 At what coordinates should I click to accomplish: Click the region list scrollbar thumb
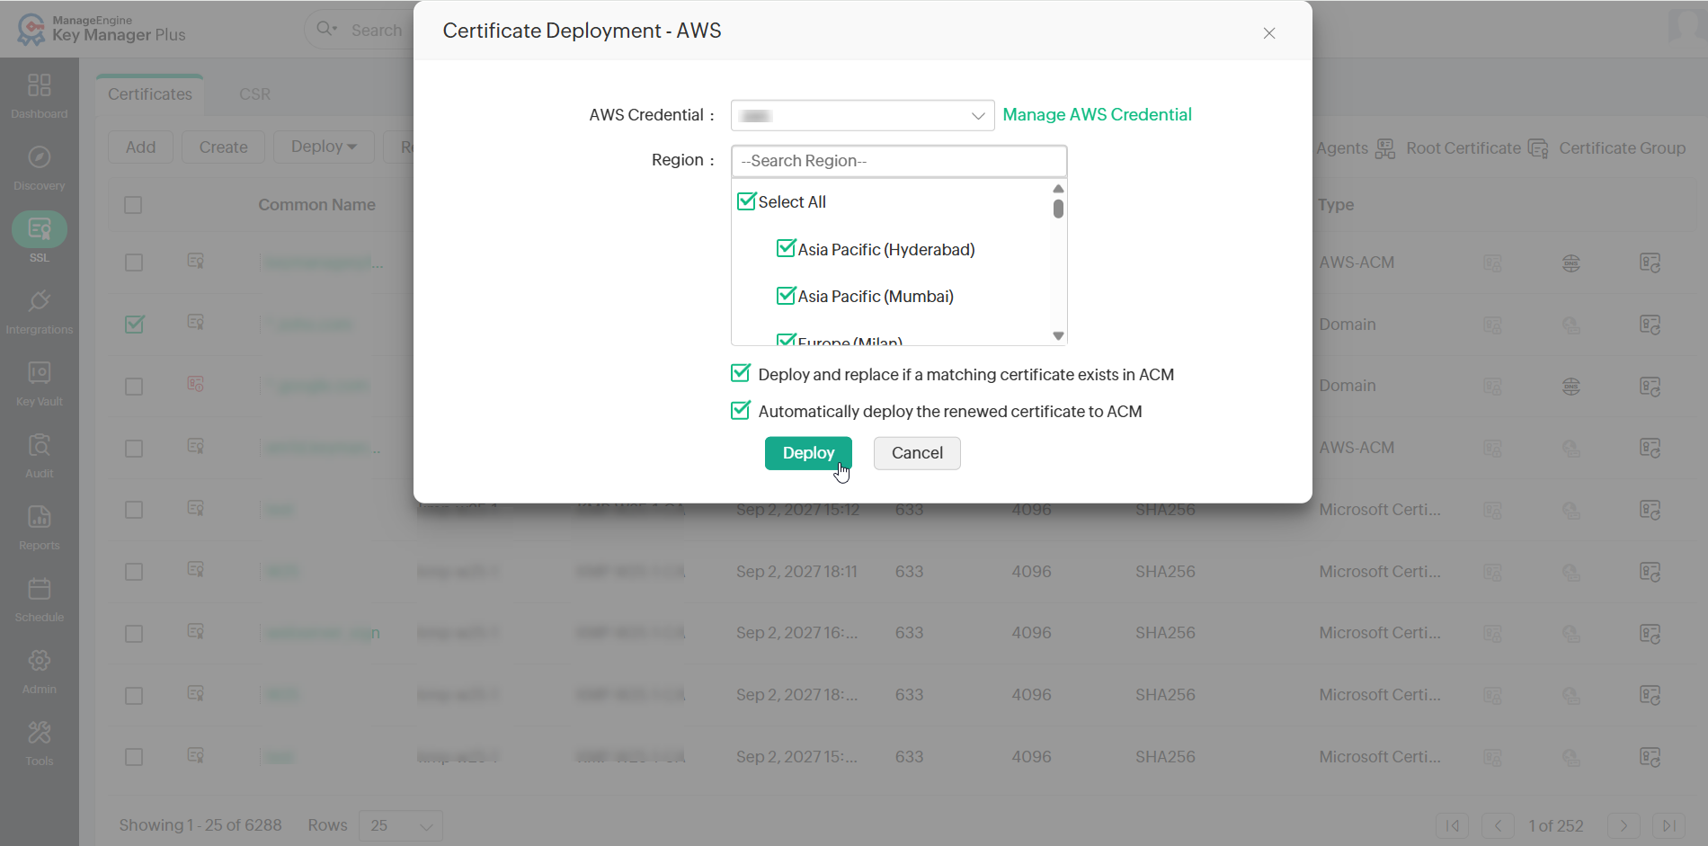[1058, 209]
